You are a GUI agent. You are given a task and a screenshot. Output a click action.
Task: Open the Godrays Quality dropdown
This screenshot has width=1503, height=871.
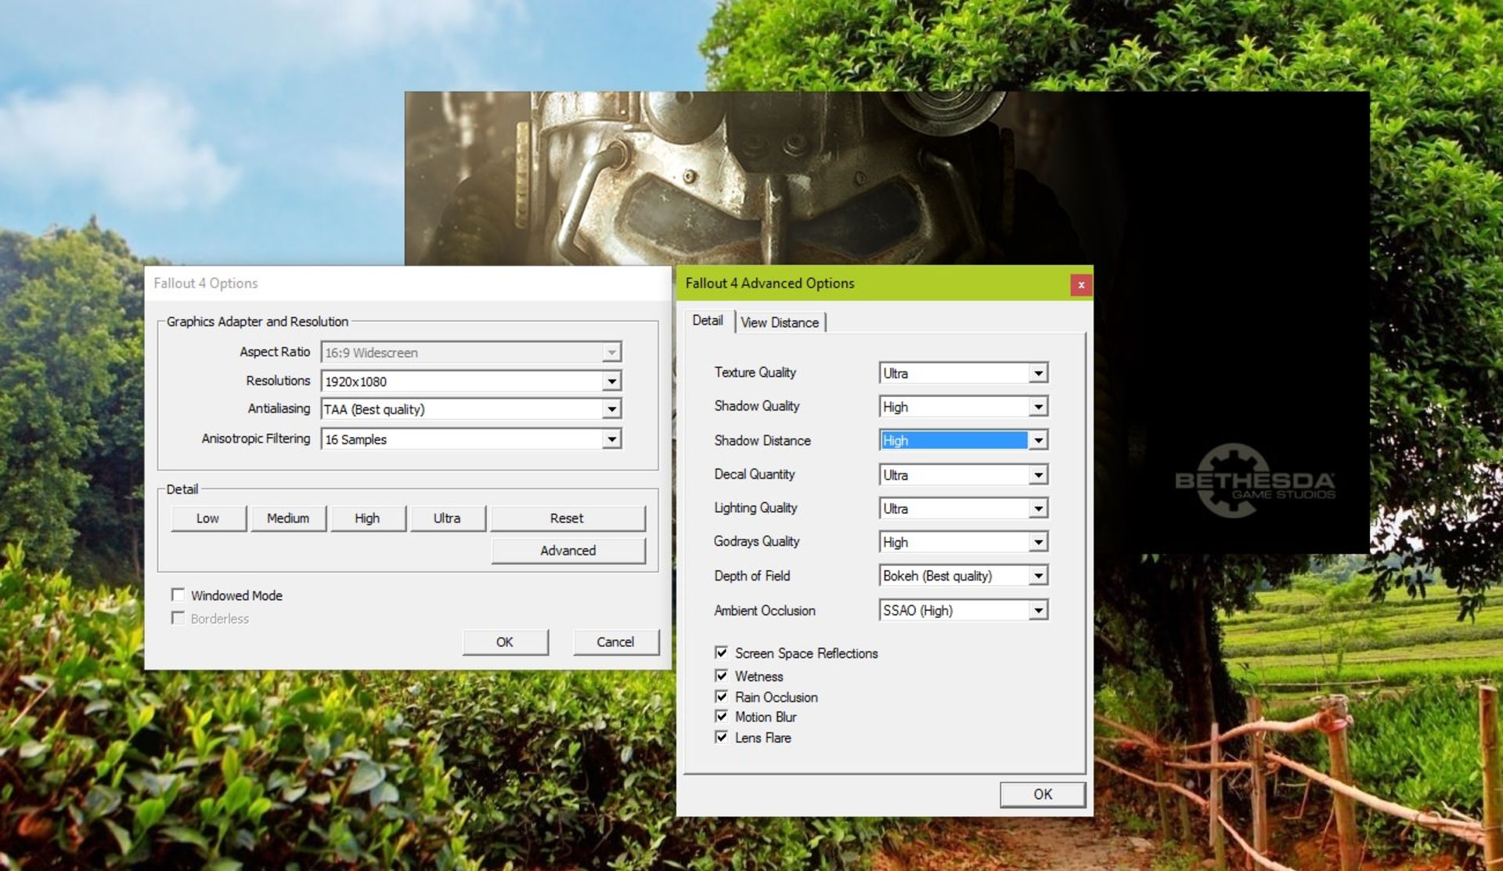[x=1038, y=543]
